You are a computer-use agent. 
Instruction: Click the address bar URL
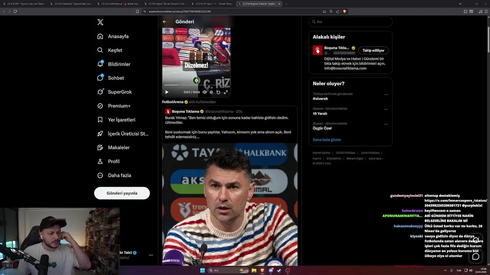pos(180,11)
